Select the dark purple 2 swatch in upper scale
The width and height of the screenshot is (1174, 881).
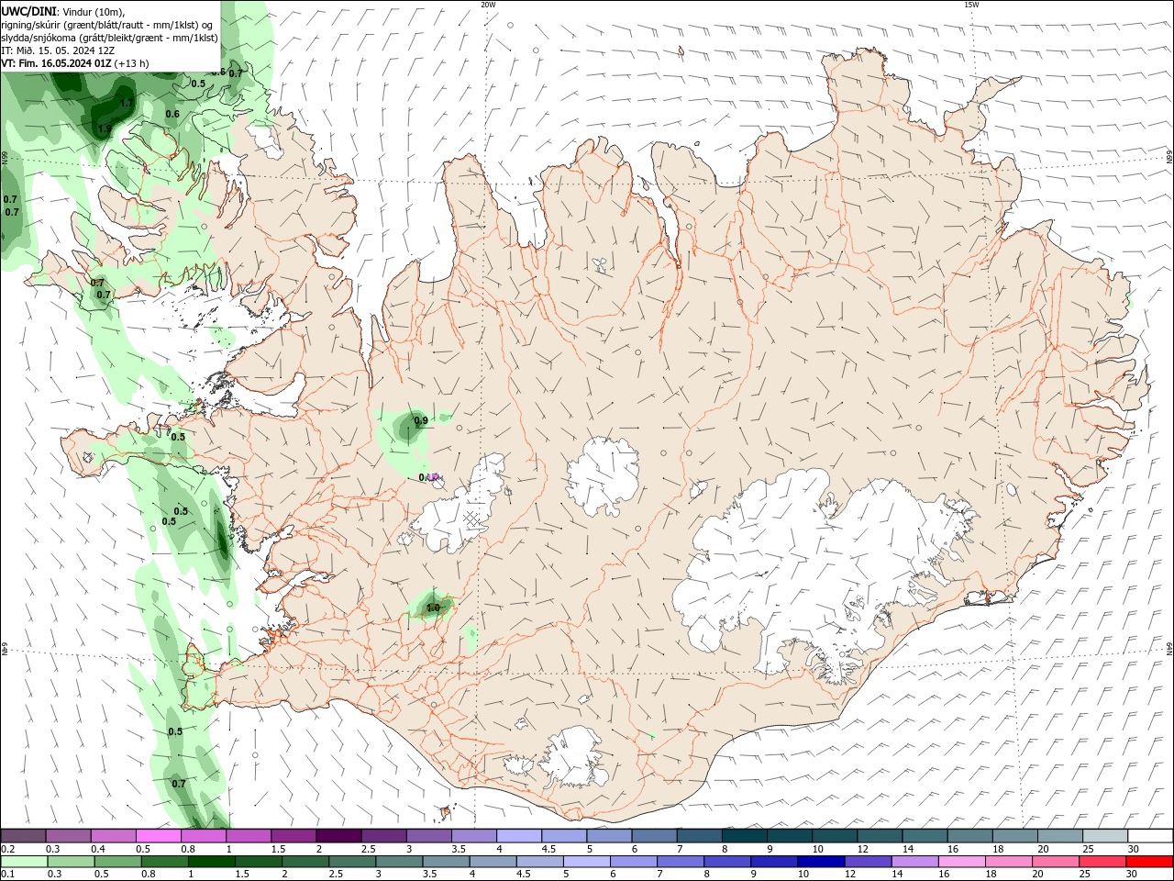[x=338, y=836]
